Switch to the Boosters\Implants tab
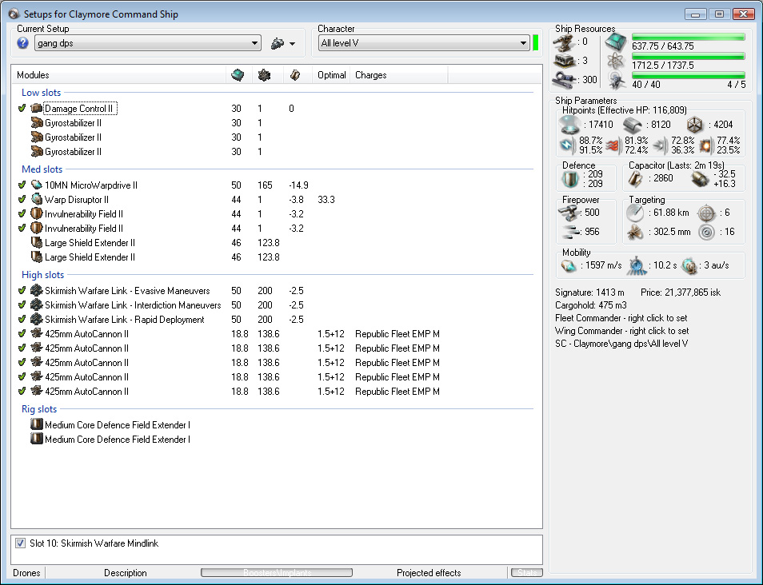The width and height of the screenshot is (763, 585). click(277, 573)
